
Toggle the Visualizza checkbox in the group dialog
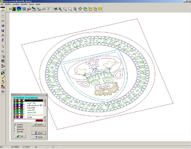pos(15,125)
